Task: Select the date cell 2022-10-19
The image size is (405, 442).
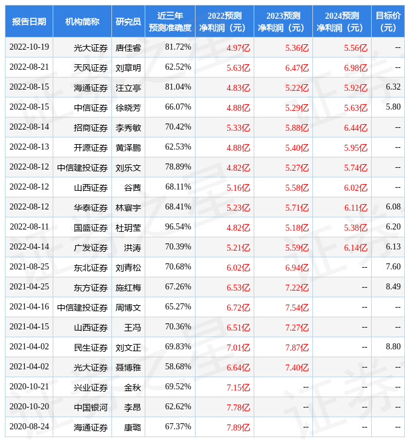Action: [29, 47]
